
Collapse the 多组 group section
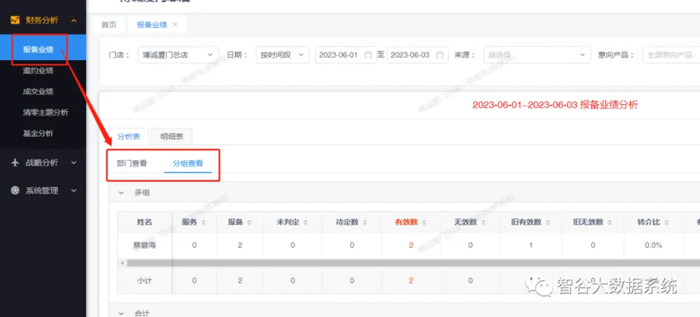pos(121,192)
